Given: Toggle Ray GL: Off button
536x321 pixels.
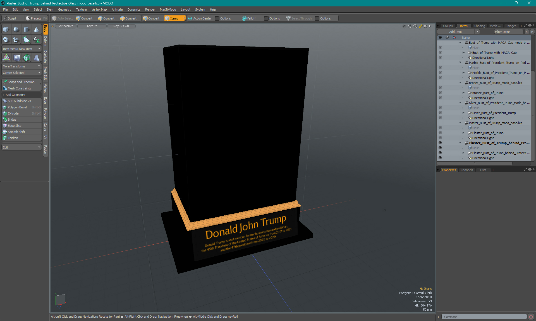Looking at the screenshot, I should click(x=121, y=26).
